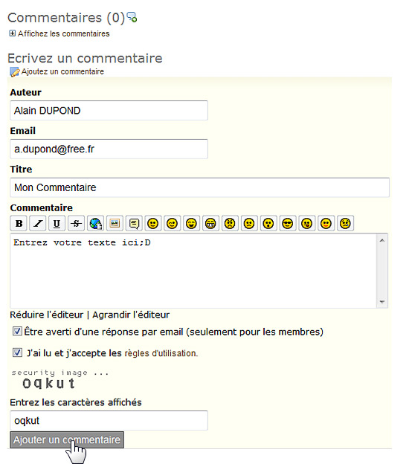
Task: Click inside the comment text area
Action: 193,271
